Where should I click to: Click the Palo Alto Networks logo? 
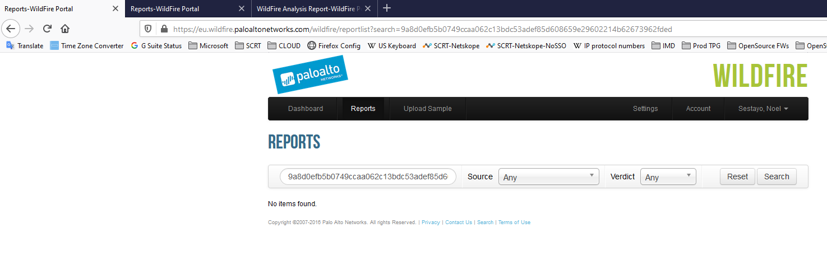coord(310,75)
